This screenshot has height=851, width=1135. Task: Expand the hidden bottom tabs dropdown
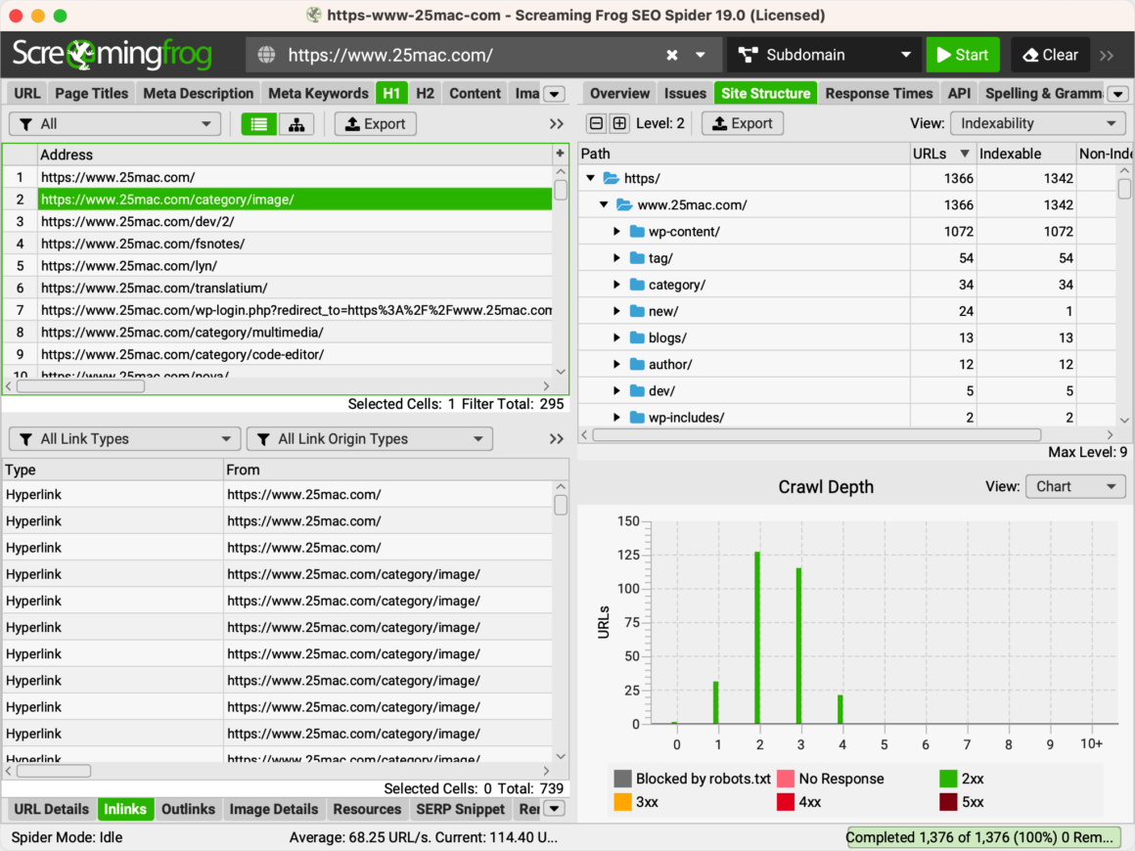tap(555, 809)
